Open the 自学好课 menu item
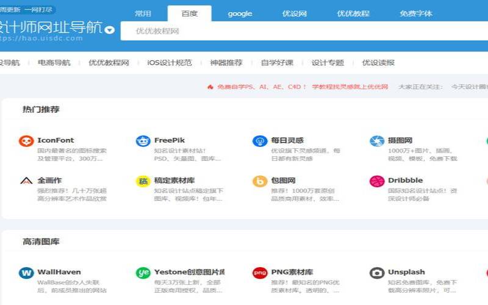488x305 pixels. click(277, 63)
